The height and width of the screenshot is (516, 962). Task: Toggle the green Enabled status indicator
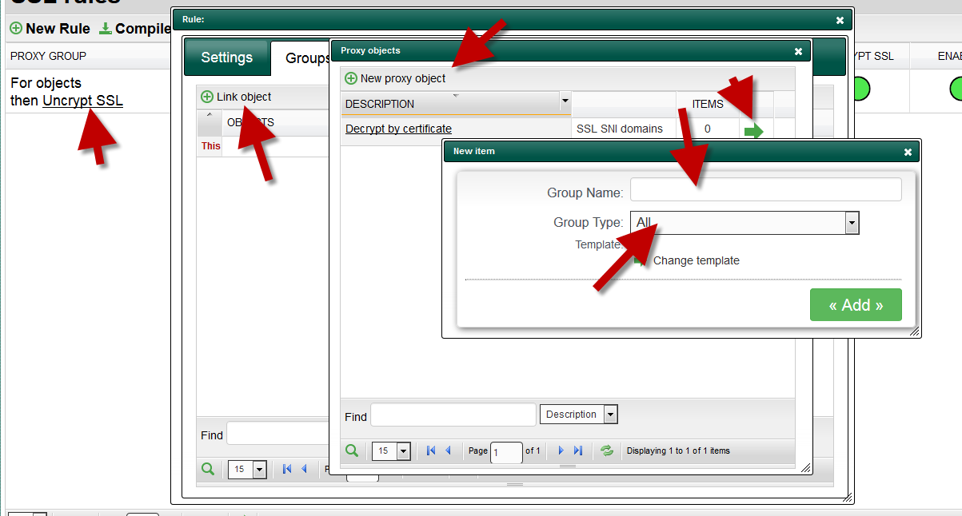point(956,89)
